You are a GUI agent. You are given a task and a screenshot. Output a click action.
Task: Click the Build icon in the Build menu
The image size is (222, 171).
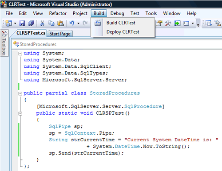(98, 23)
